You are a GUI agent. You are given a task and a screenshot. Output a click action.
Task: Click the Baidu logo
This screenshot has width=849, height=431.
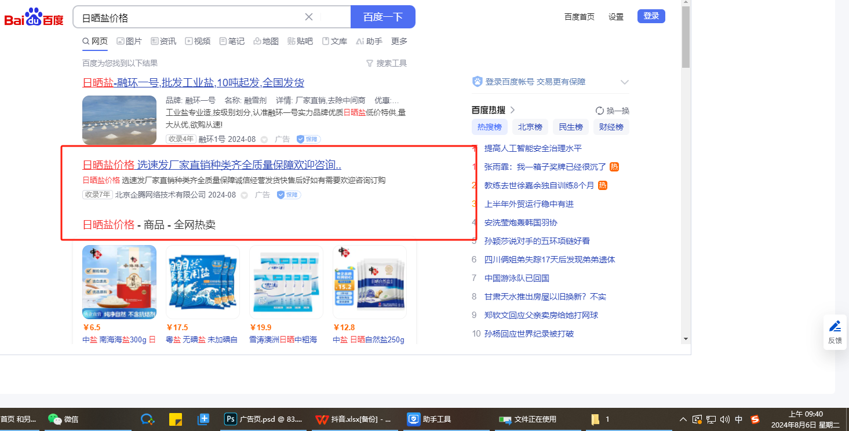click(x=34, y=17)
